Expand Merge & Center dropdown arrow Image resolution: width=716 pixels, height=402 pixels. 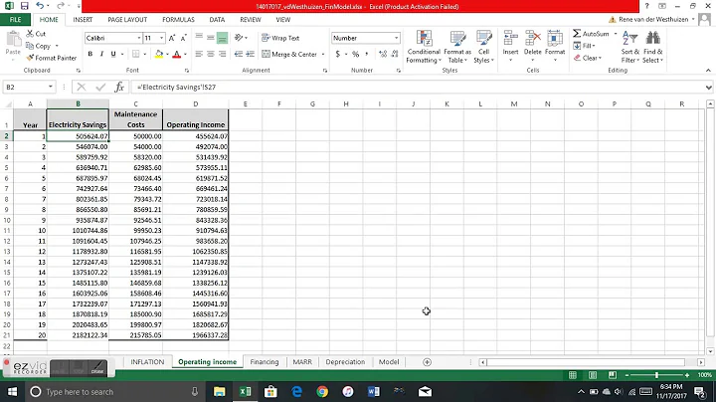[323, 54]
